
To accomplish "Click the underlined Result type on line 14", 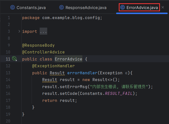I will point(50,80).
